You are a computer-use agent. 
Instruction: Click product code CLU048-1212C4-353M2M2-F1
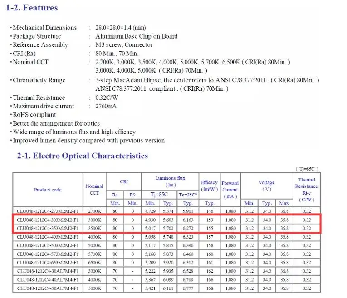pyautogui.click(x=48, y=228)
